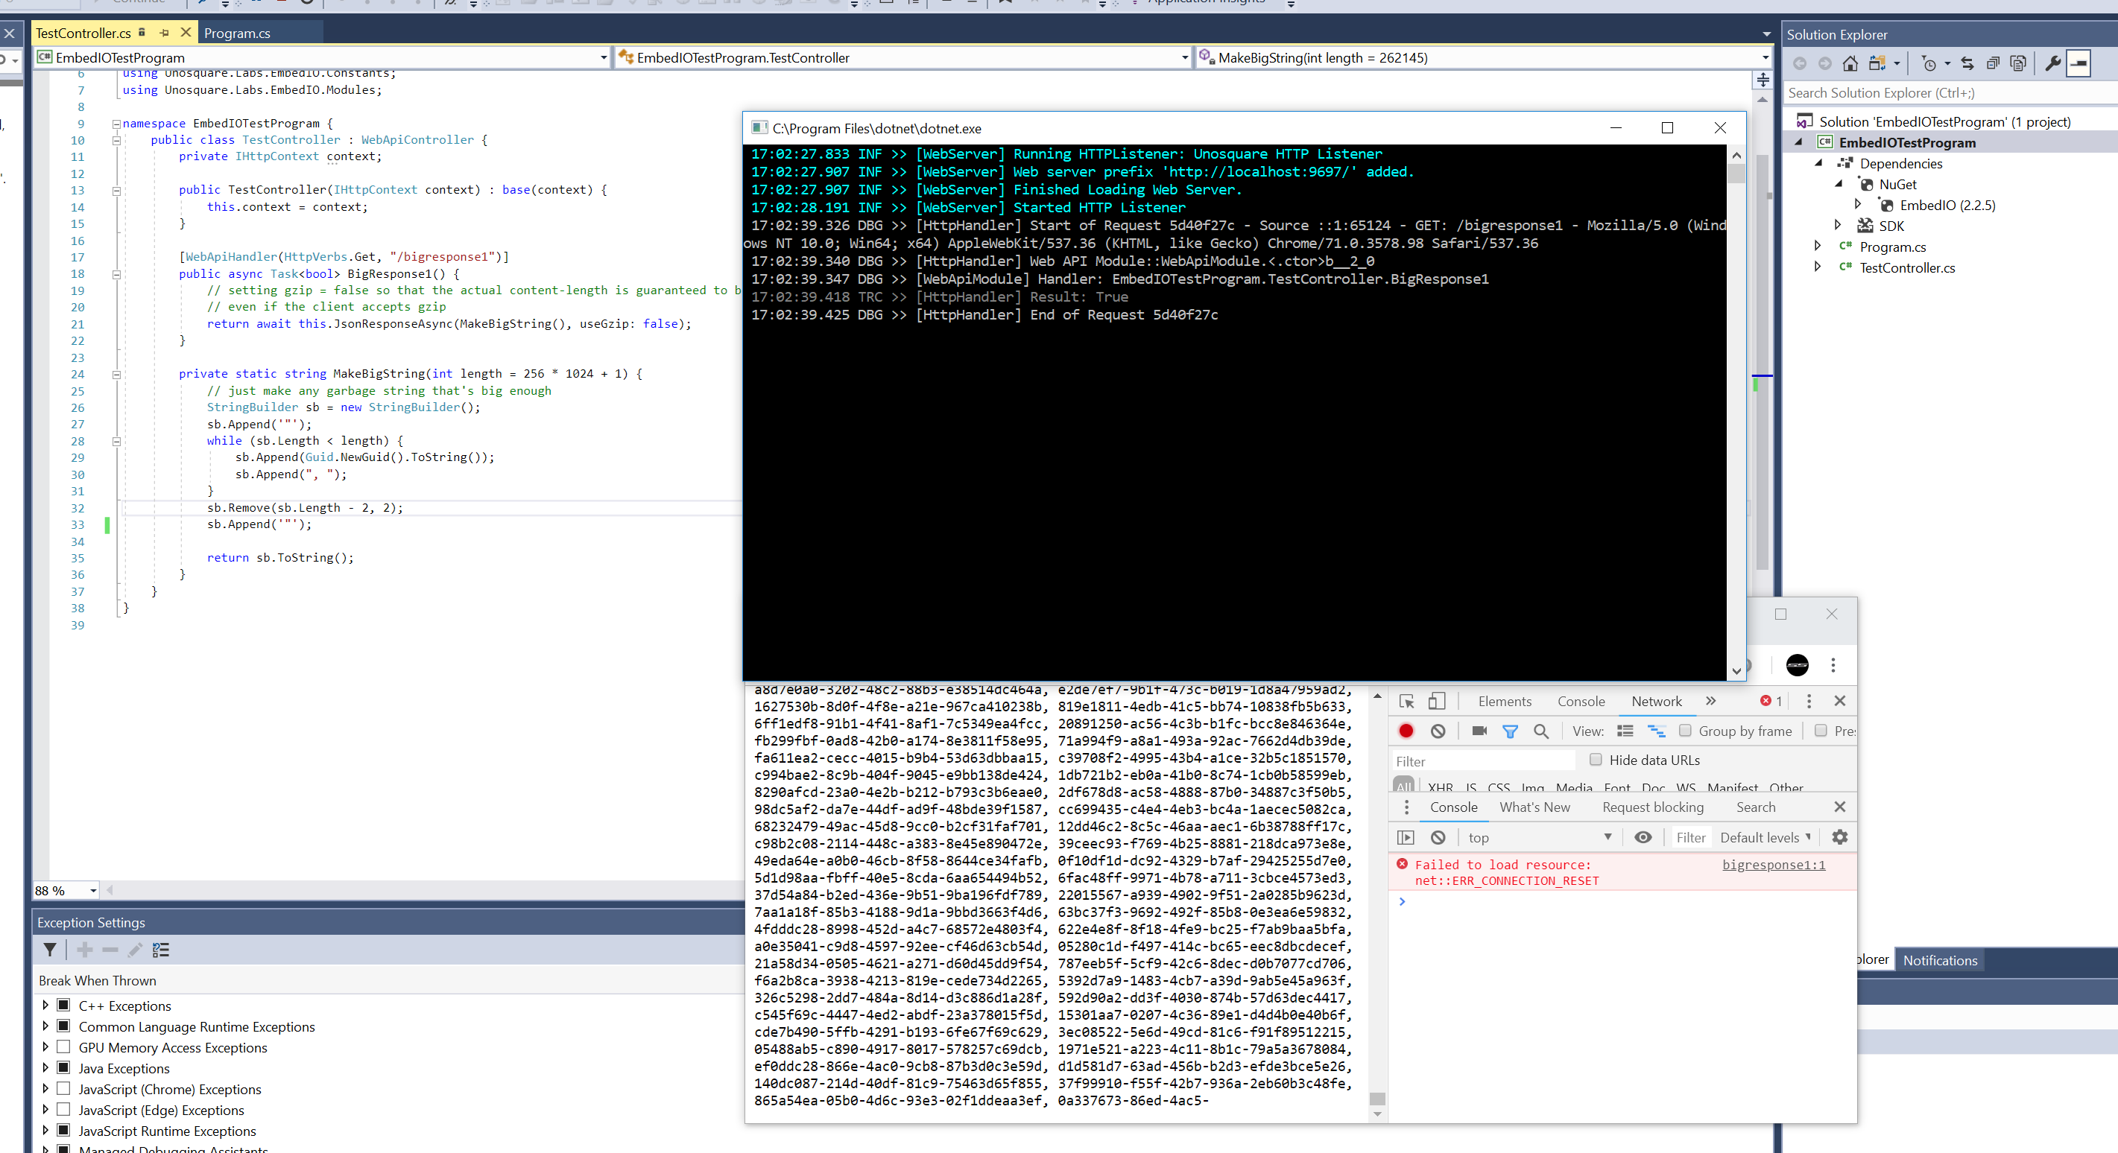The image size is (2118, 1153).
Task: Click the console sidebar toggle icon
Action: tap(1406, 836)
